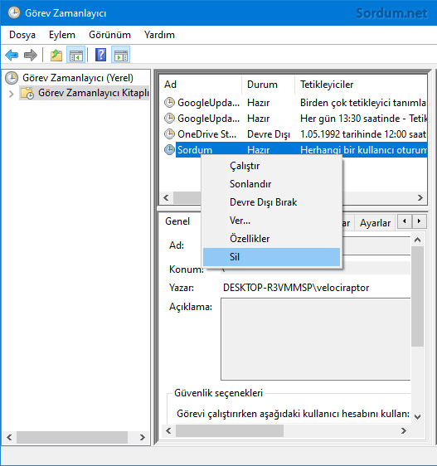Click the tree pane horizontal scrollbar thumb
The width and height of the screenshot is (437, 466).
pyautogui.click(x=72, y=438)
